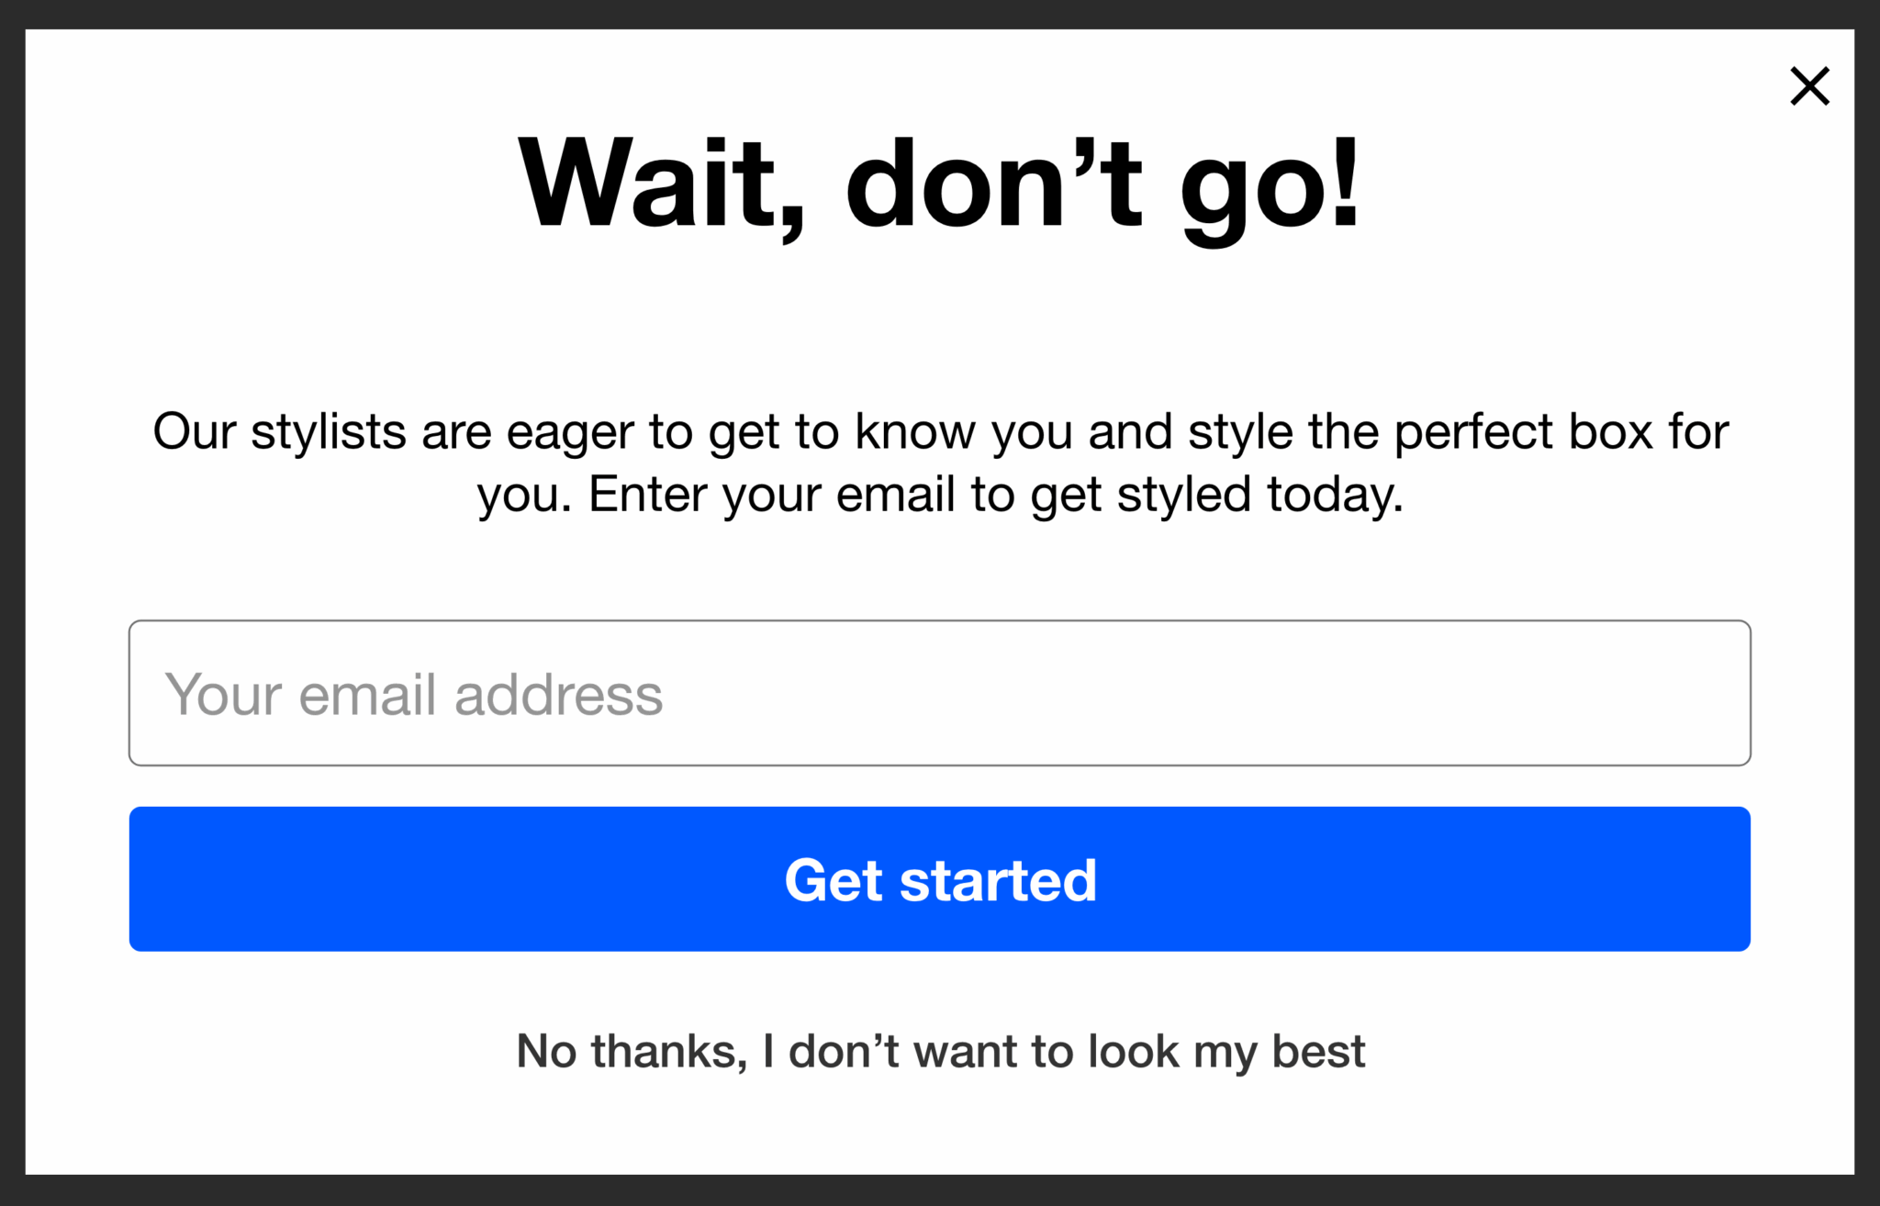1880x1206 pixels.
Task: Click the stylists description paragraph
Action: point(940,463)
